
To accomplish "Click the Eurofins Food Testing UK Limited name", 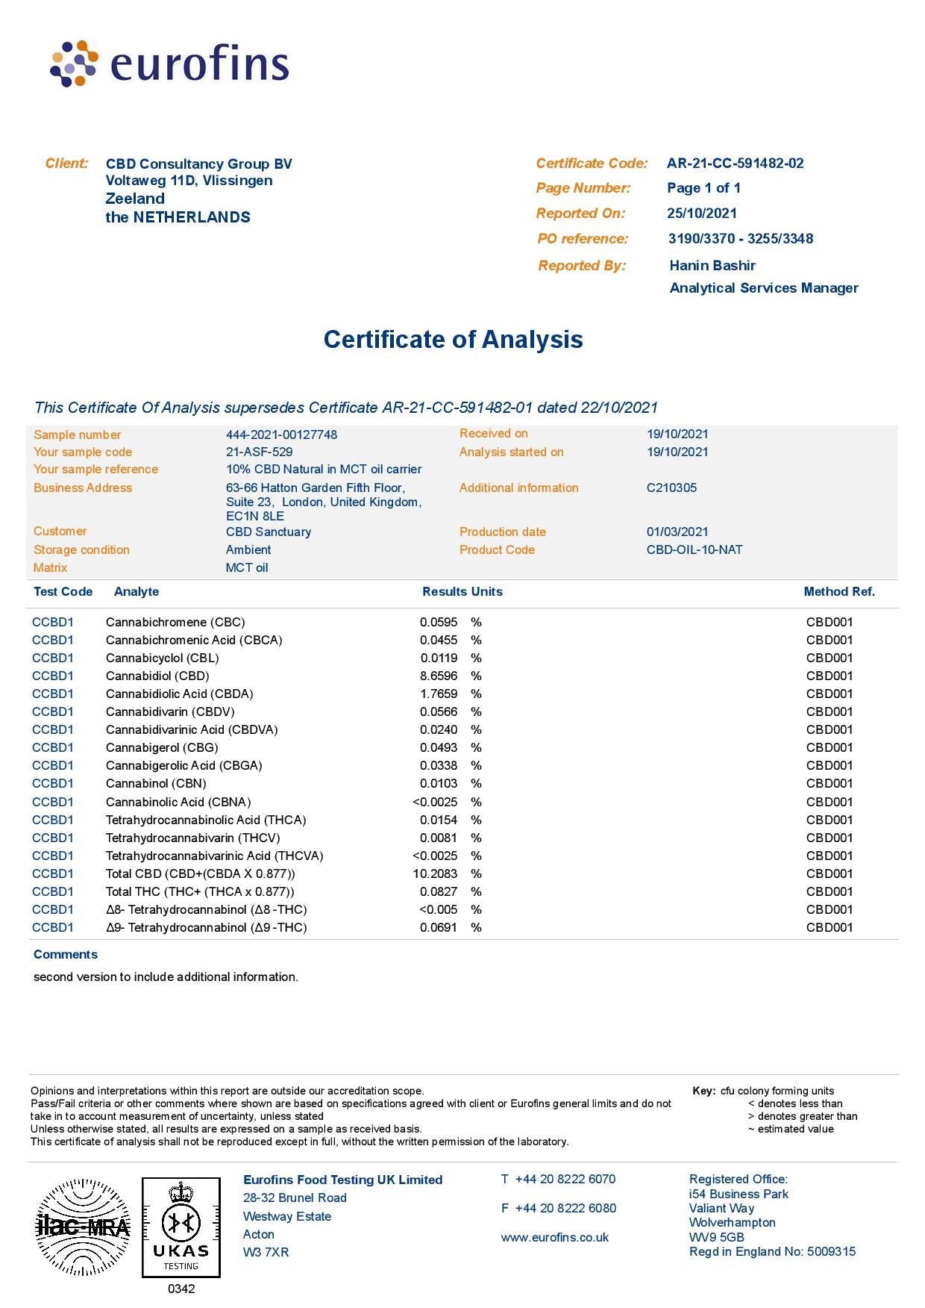I will (342, 1180).
